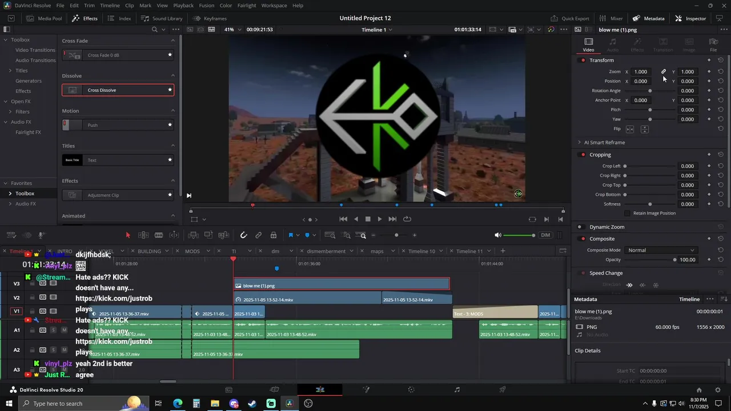
Task: Open the viewer zoom 41% dropdown
Action: (x=233, y=30)
